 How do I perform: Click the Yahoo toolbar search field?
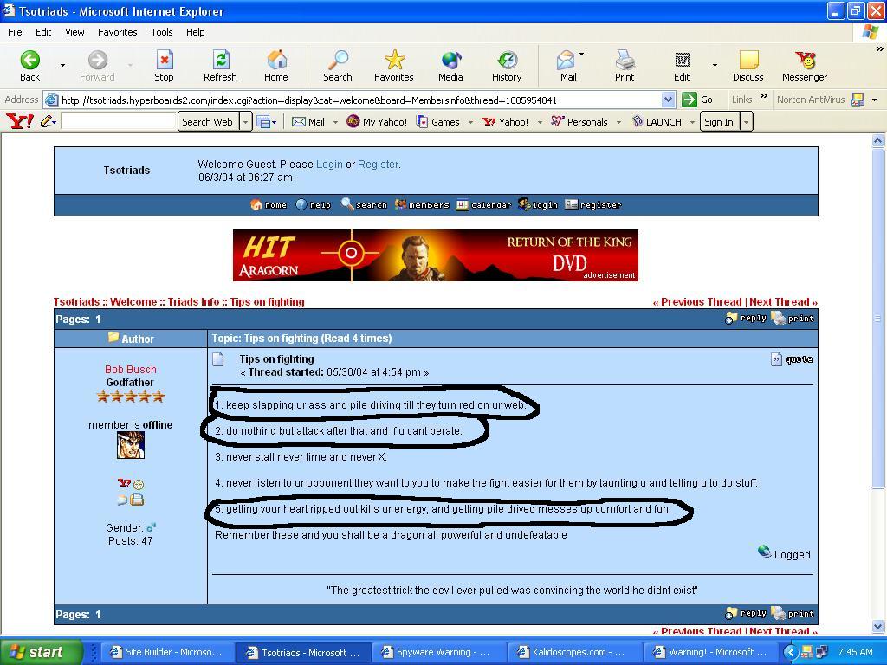pyautogui.click(x=118, y=121)
